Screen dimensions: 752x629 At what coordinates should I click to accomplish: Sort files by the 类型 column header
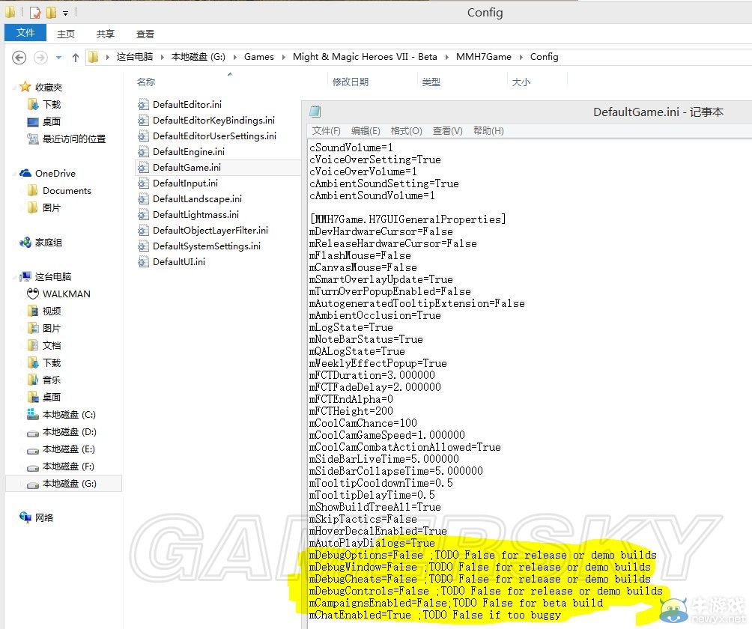coord(431,82)
